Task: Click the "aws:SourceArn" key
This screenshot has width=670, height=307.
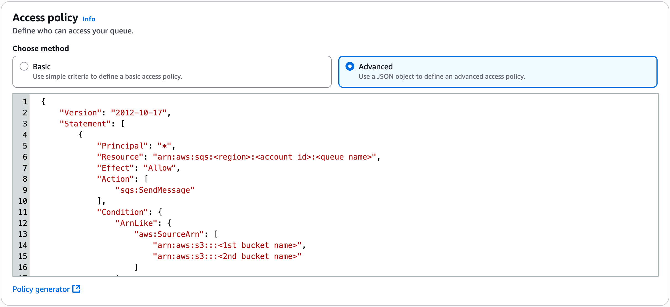Action: pyautogui.click(x=170, y=234)
